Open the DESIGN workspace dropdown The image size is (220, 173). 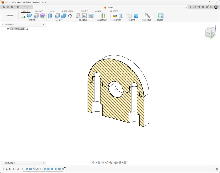coord(10,16)
